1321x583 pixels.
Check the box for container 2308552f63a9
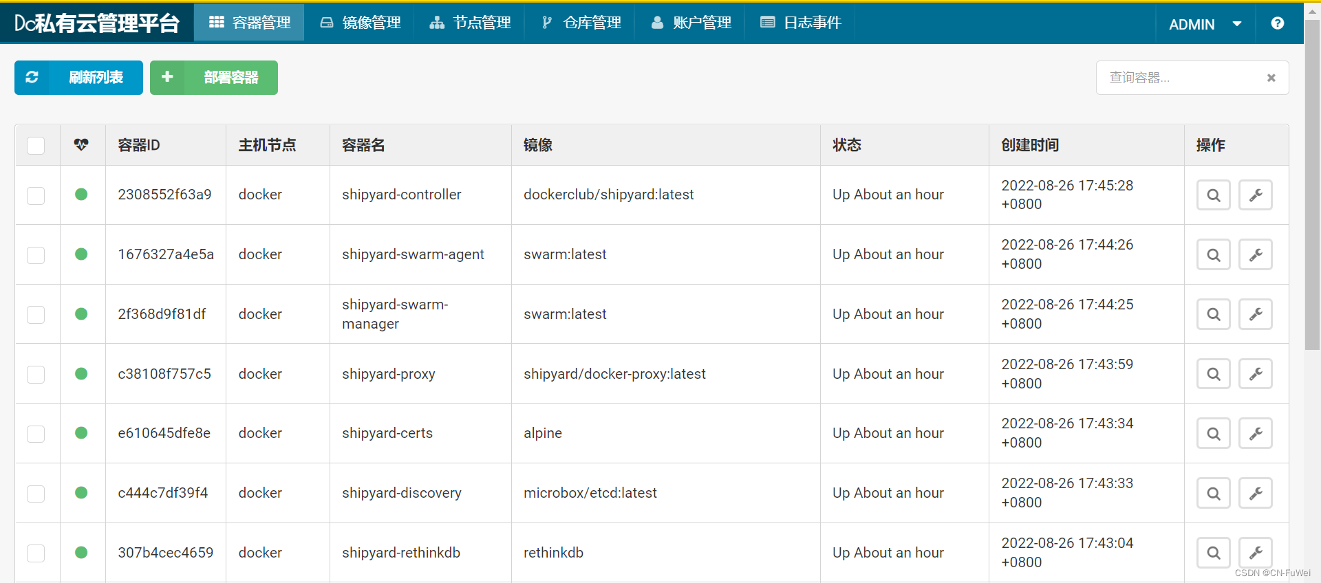(36, 196)
